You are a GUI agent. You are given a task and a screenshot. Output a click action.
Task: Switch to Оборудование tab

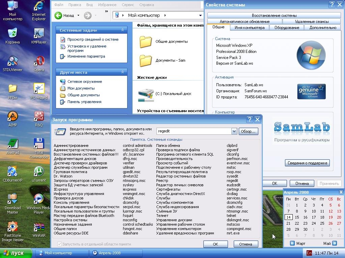click(x=287, y=28)
